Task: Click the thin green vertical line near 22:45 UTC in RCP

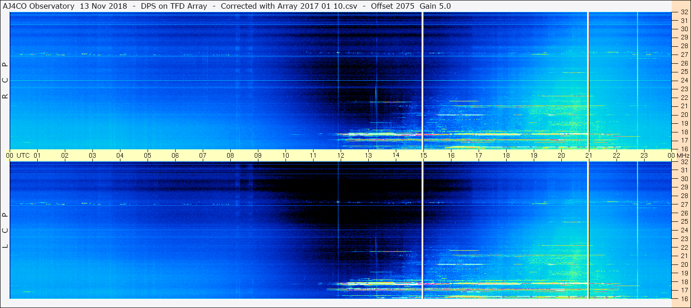Action: coord(637,81)
